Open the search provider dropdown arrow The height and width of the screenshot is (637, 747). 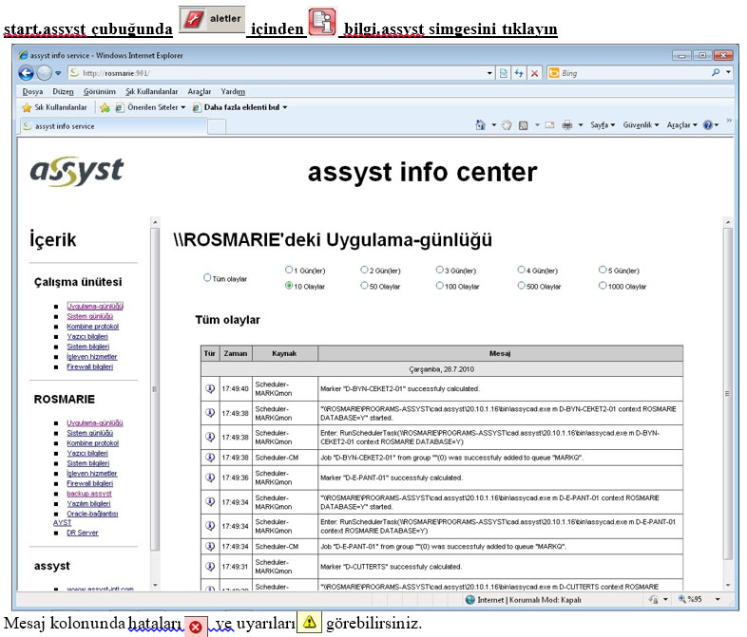(x=728, y=73)
